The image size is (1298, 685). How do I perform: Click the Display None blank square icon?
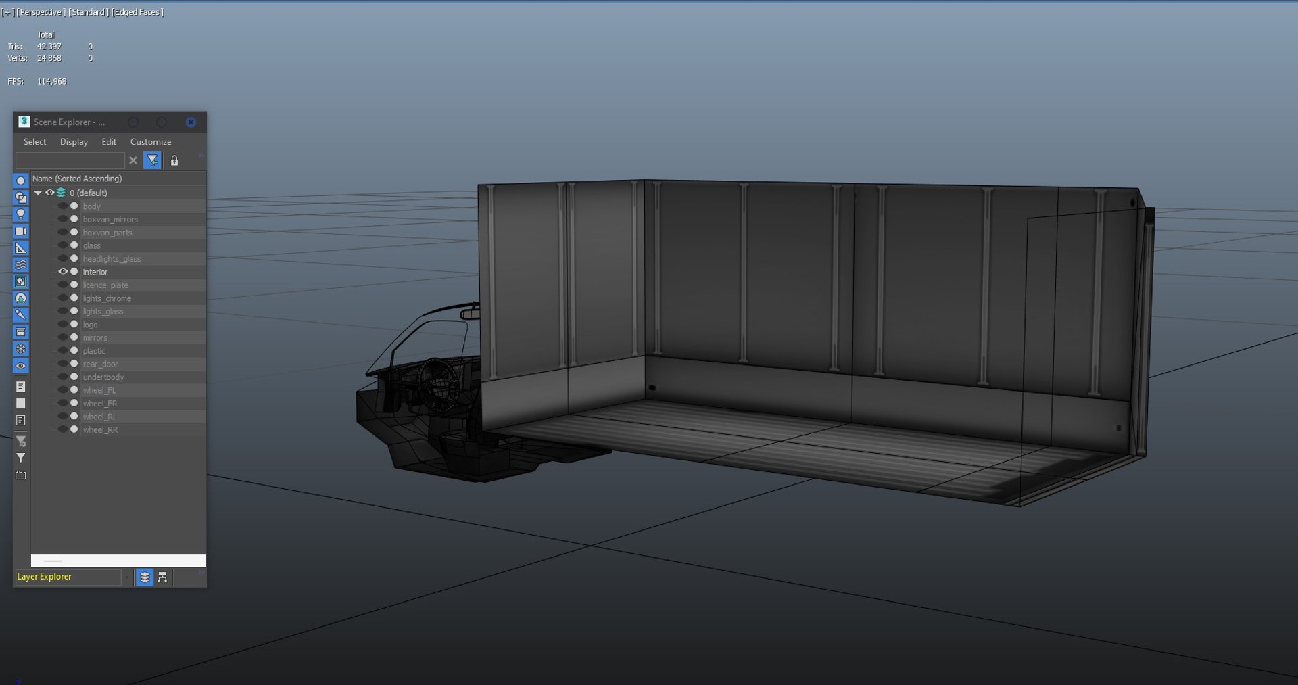(x=20, y=404)
